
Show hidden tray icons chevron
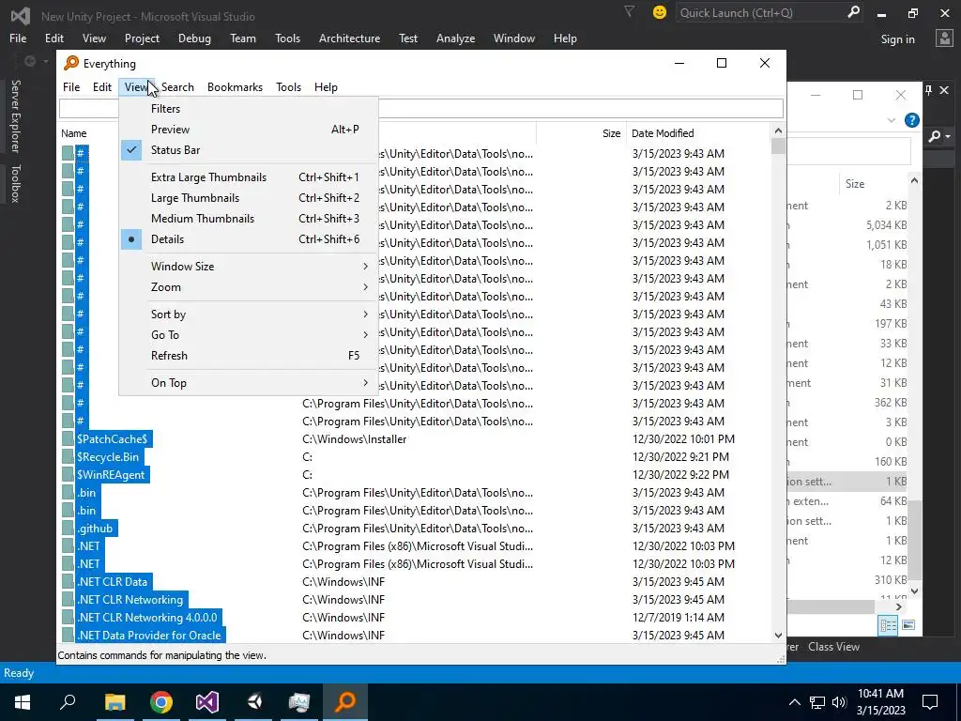794,702
